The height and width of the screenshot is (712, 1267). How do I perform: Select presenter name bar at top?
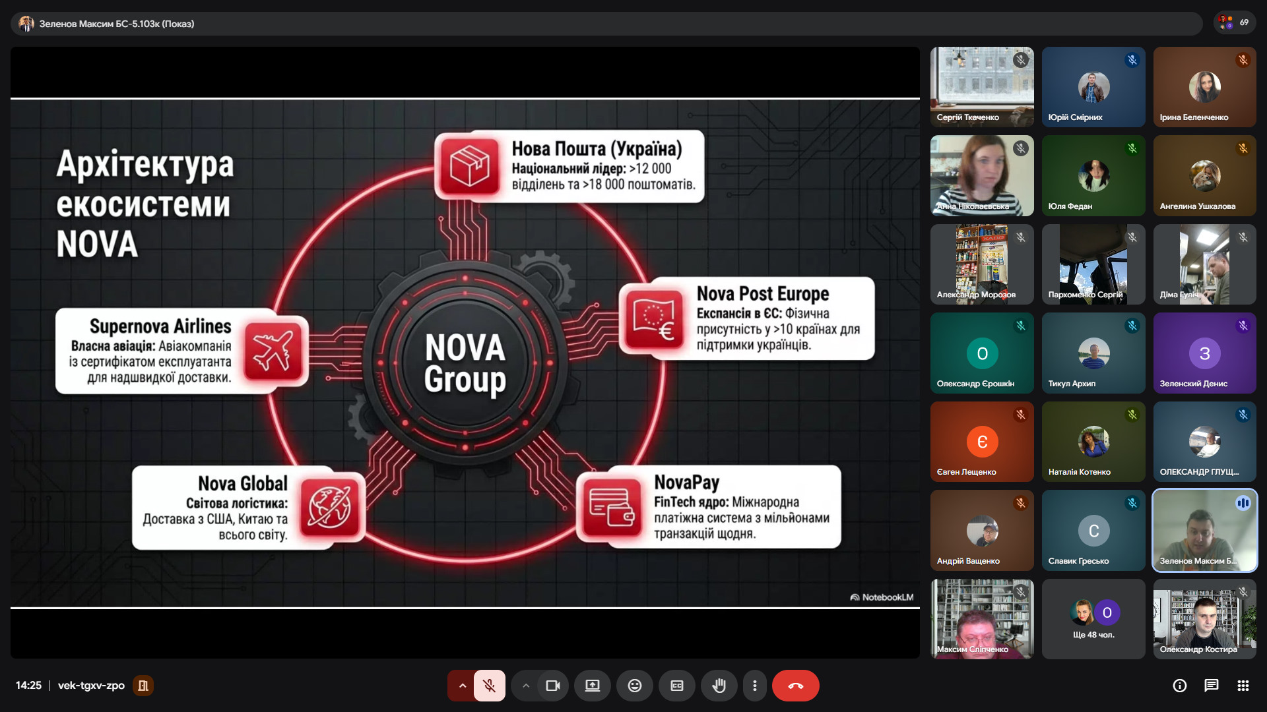tap(116, 24)
